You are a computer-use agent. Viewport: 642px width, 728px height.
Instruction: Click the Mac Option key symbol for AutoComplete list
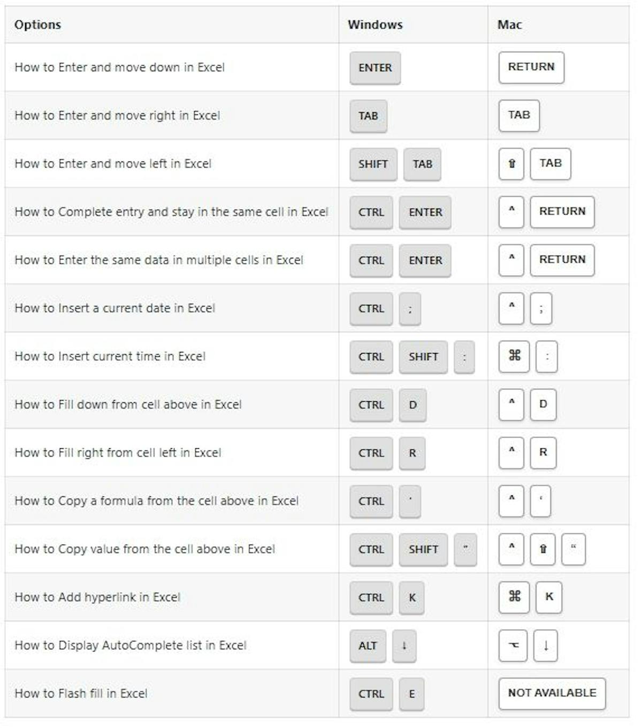pyautogui.click(x=513, y=645)
